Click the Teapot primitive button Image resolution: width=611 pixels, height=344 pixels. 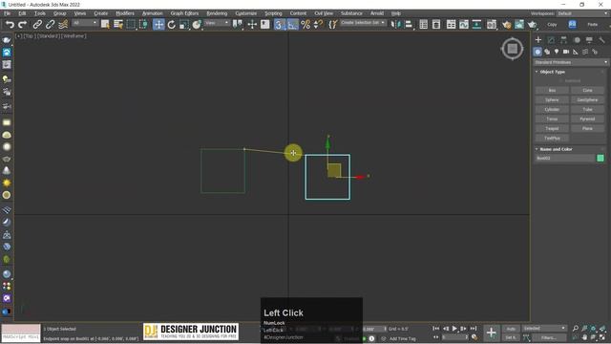pyautogui.click(x=552, y=128)
